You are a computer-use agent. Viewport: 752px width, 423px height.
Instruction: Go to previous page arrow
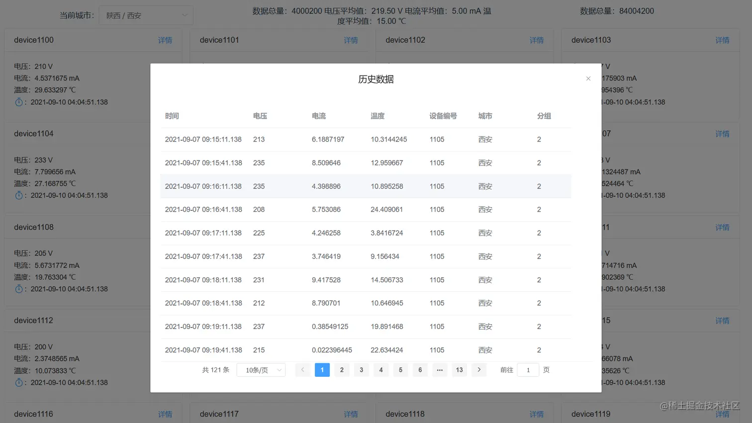302,370
